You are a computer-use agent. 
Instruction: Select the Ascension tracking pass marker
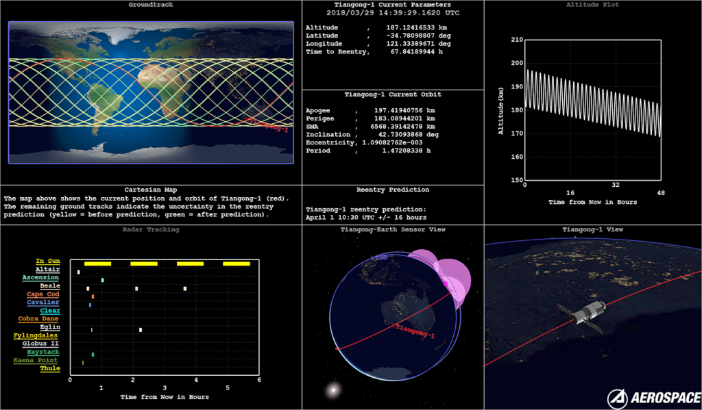102,280
